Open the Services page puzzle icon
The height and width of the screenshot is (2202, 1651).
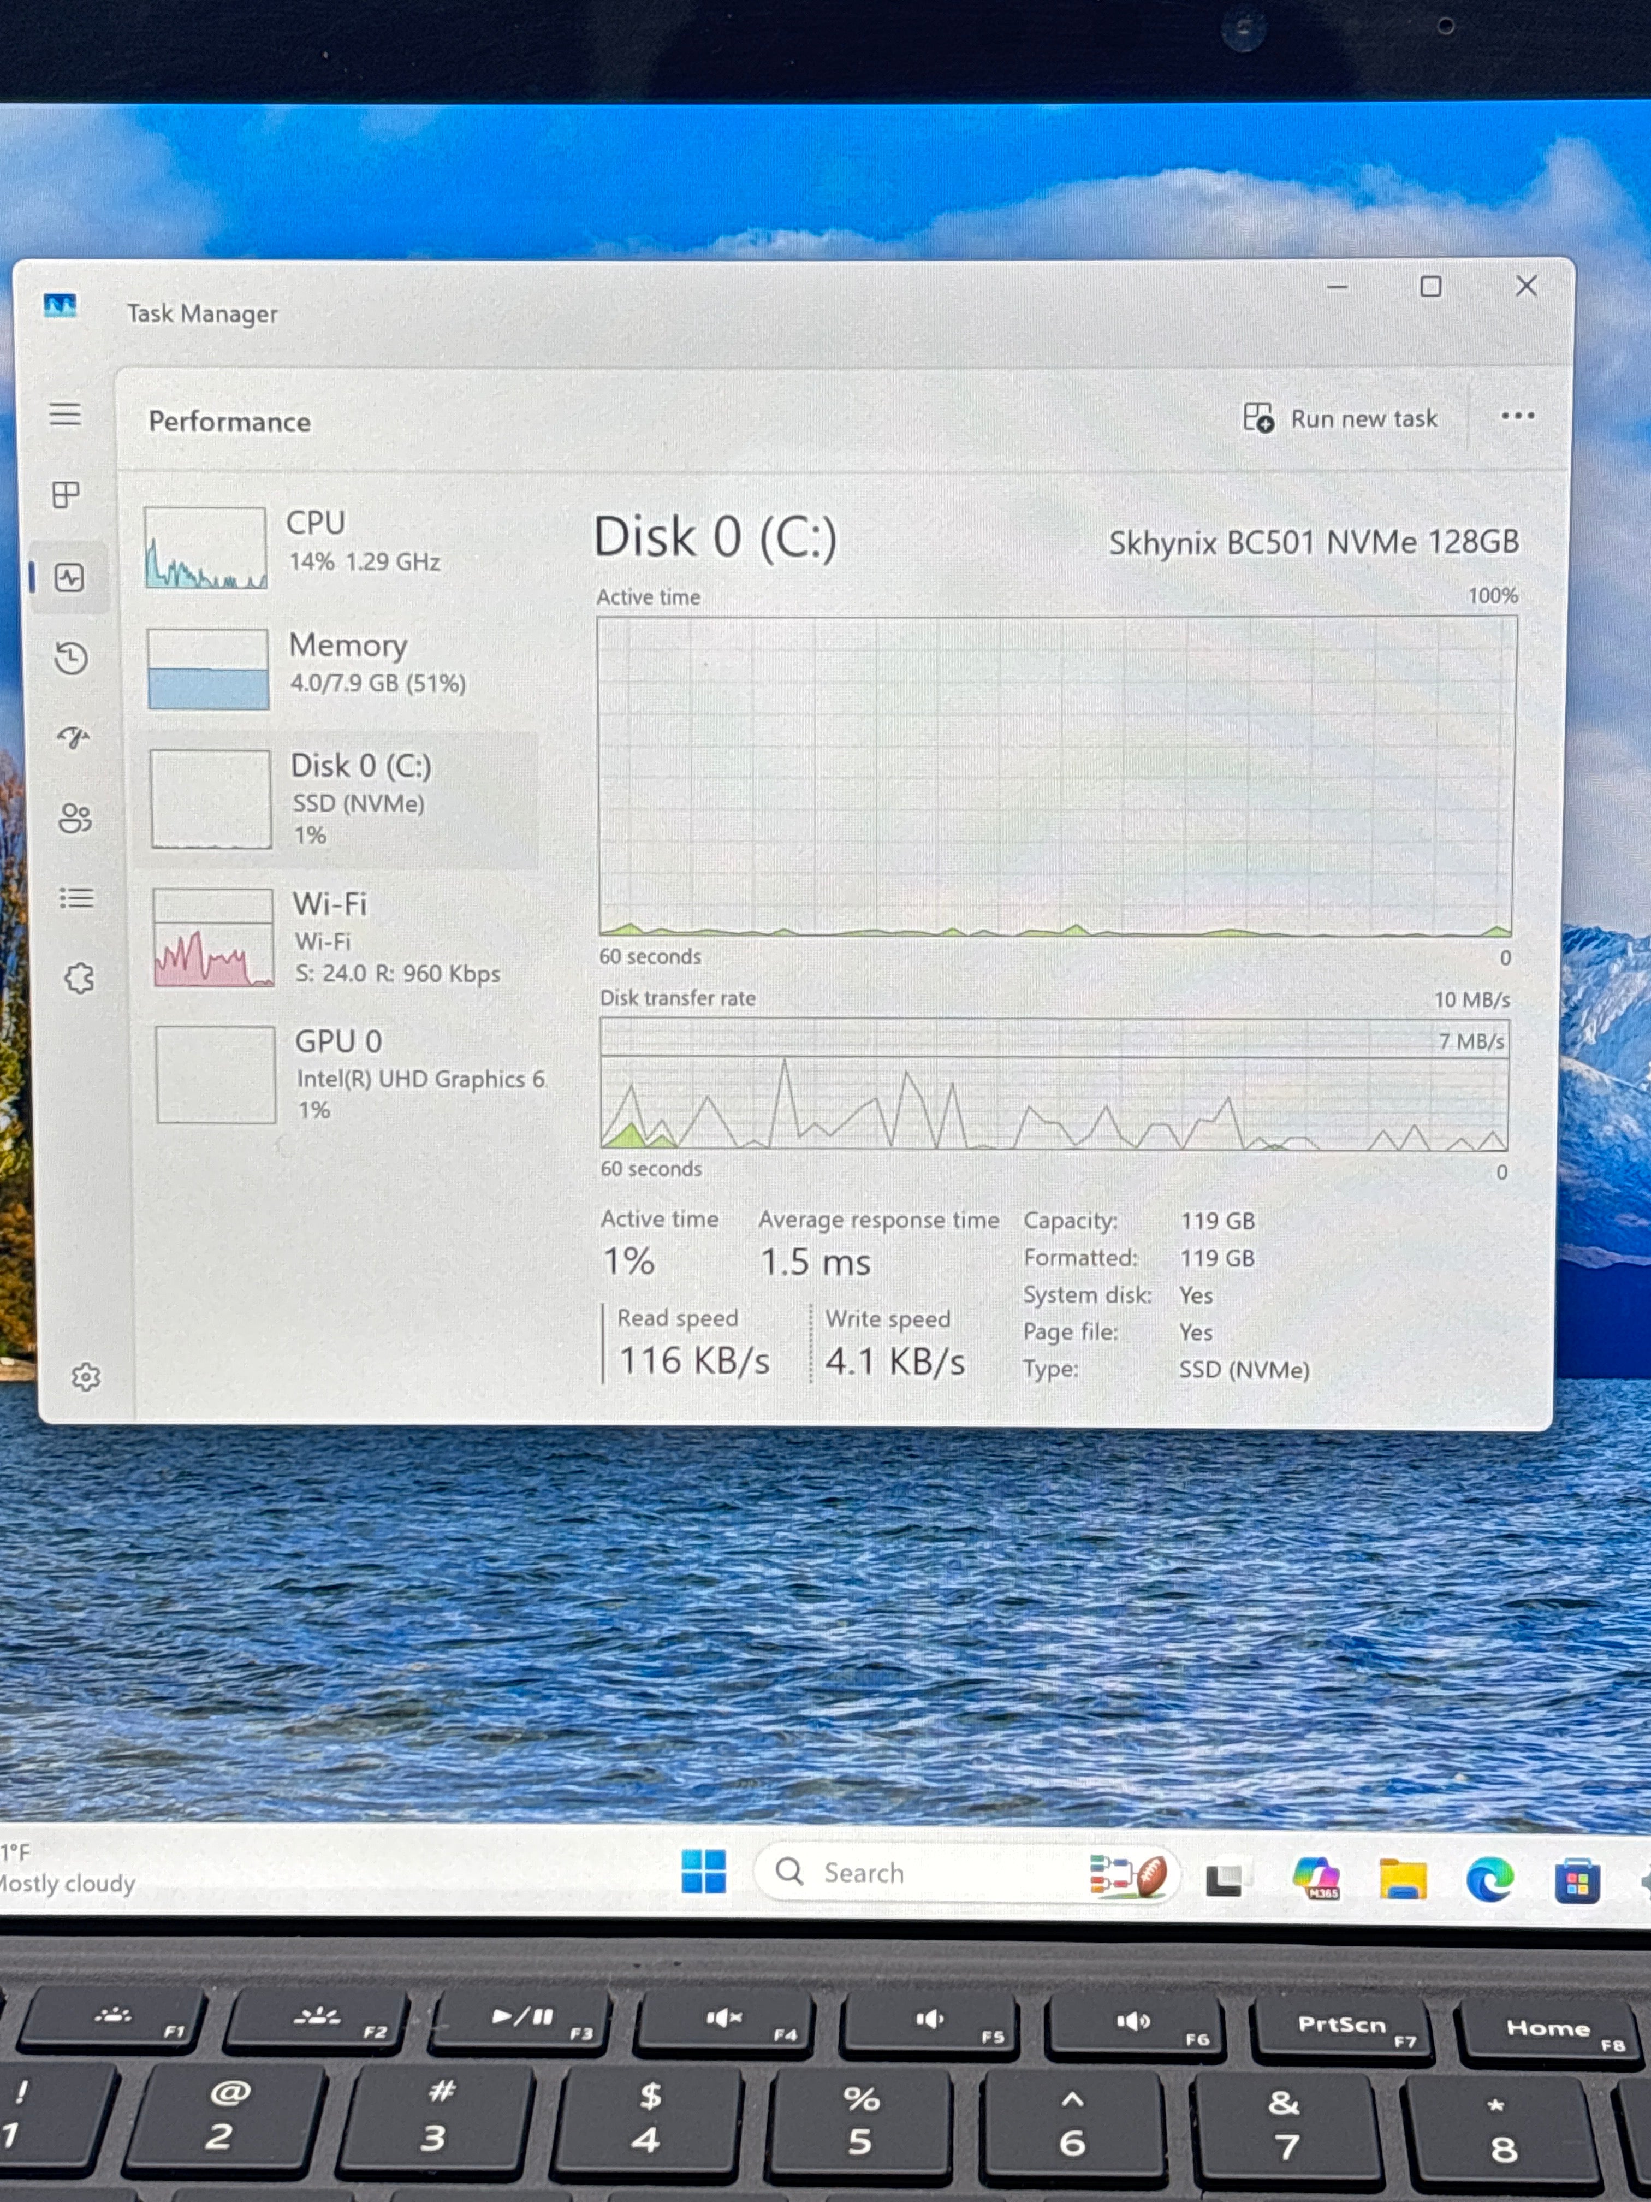coord(80,978)
